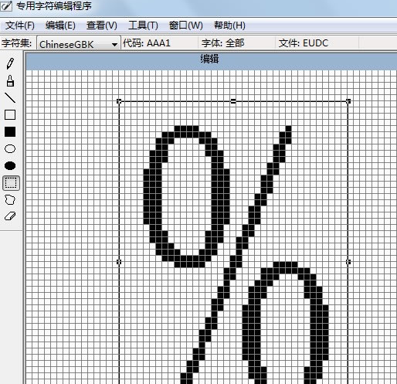This screenshot has width=397, height=384.
Task: Open the 帮助(H) menu
Action: tap(229, 25)
